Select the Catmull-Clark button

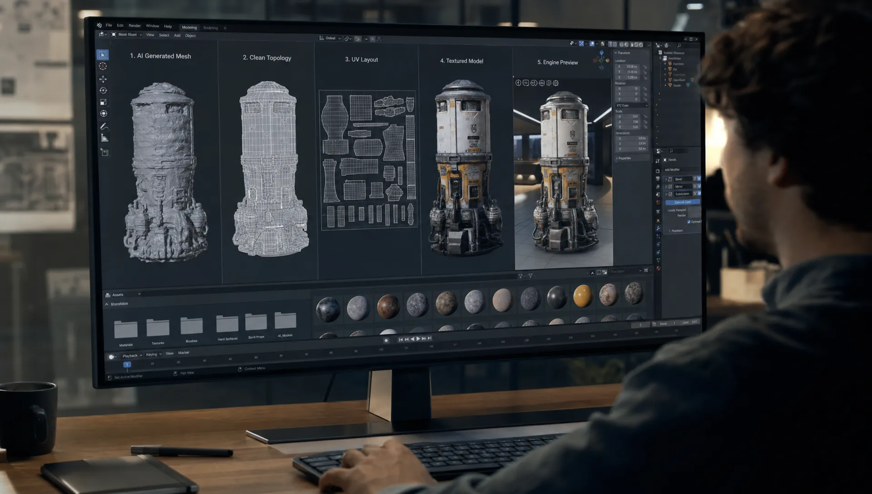(x=683, y=202)
